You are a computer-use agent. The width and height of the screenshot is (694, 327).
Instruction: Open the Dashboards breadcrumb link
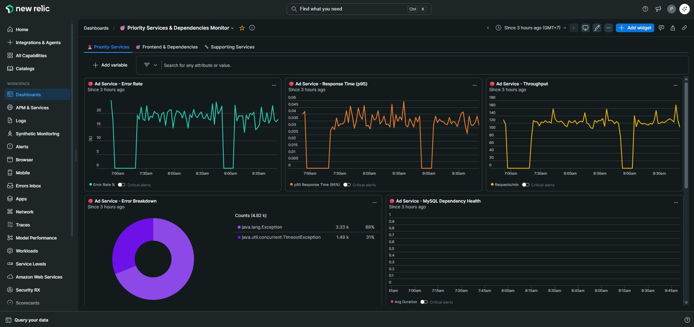96,28
